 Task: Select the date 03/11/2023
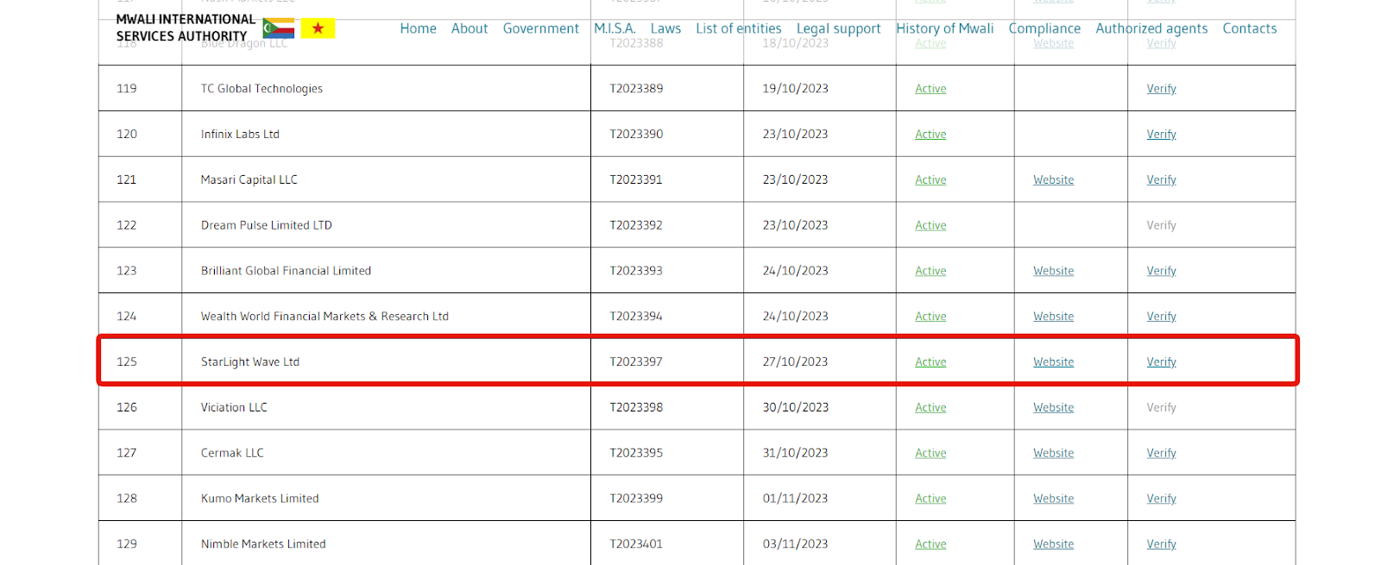pyautogui.click(x=795, y=544)
